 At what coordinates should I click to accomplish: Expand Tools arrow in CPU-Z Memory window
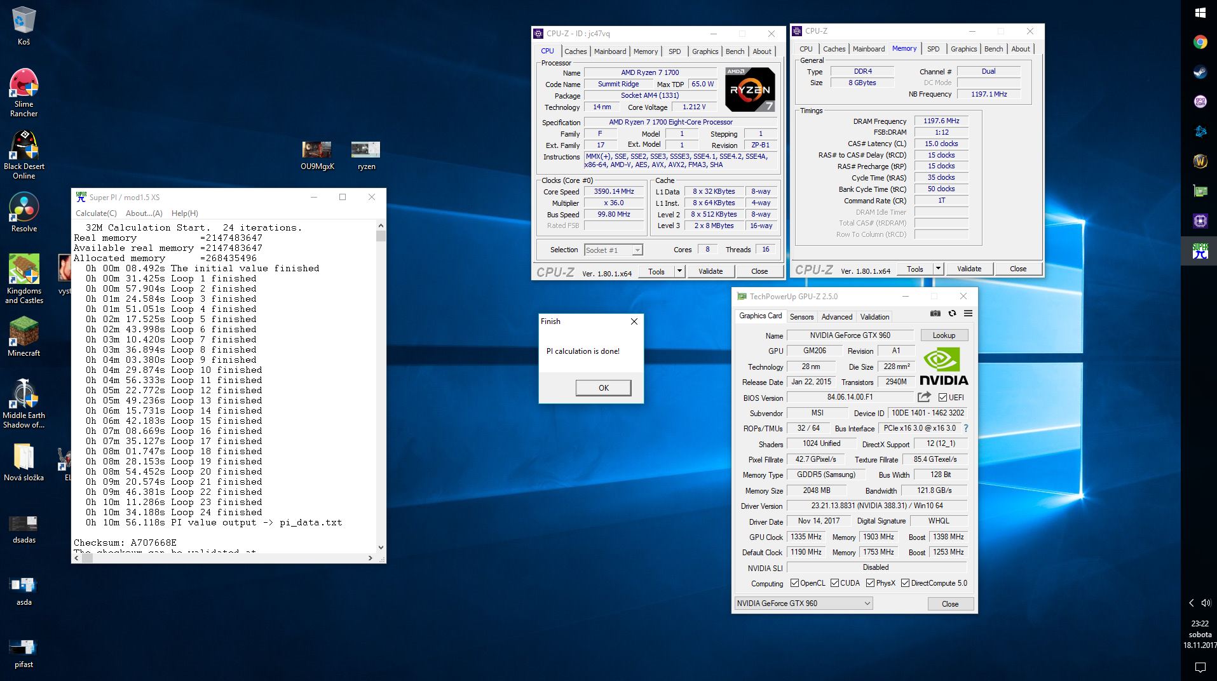click(x=938, y=269)
